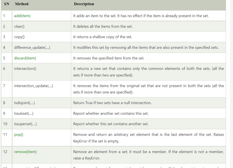Click the SN column header

click(7, 4)
